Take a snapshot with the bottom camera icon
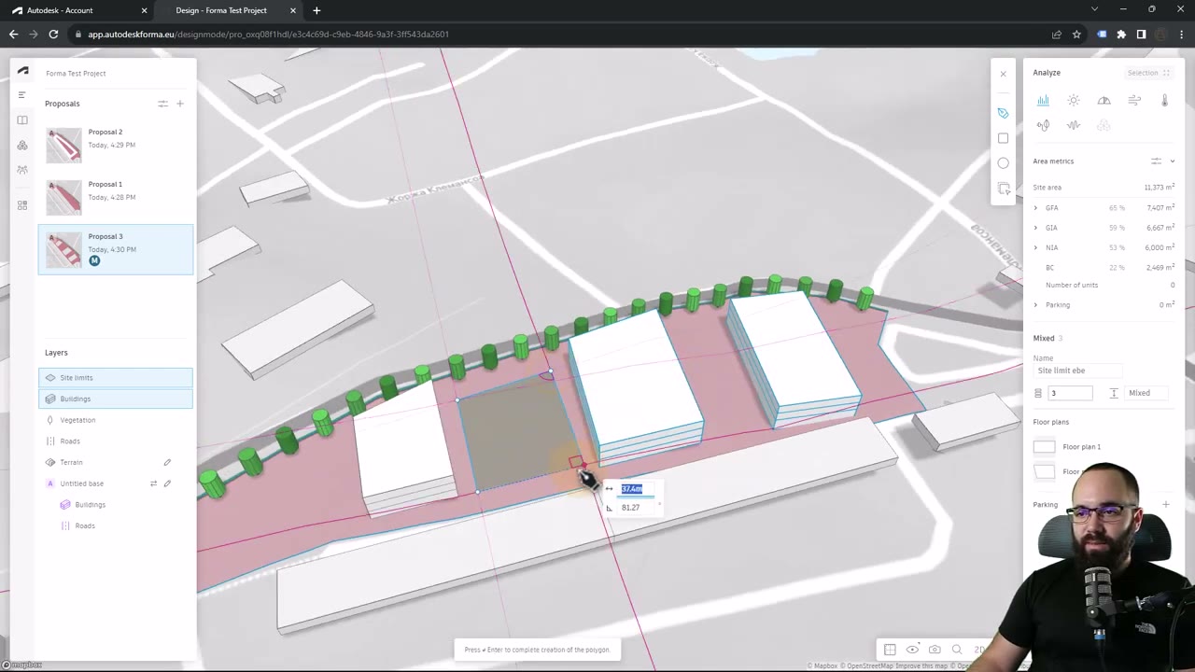Image resolution: width=1195 pixels, height=672 pixels. [x=935, y=650]
